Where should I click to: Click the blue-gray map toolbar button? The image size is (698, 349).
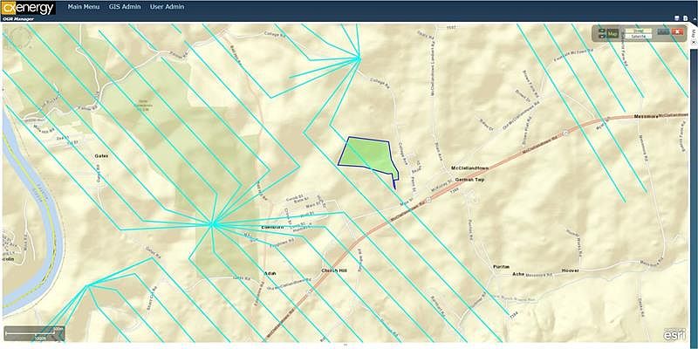click(x=663, y=31)
